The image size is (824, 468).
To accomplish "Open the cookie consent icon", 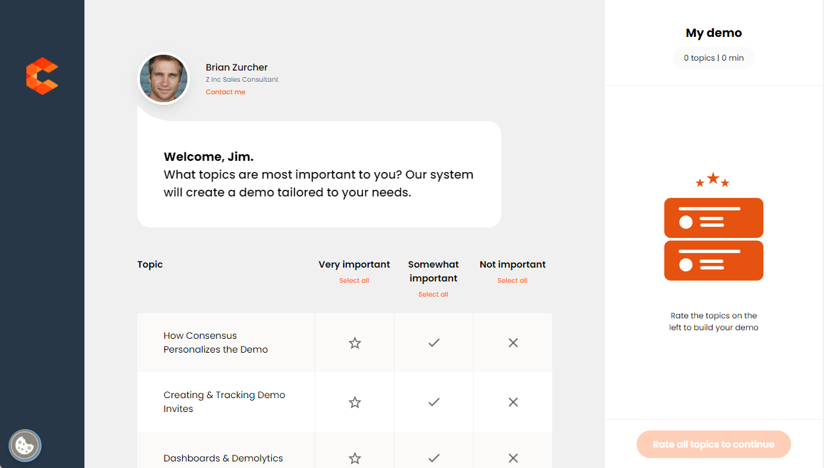I will click(x=24, y=445).
